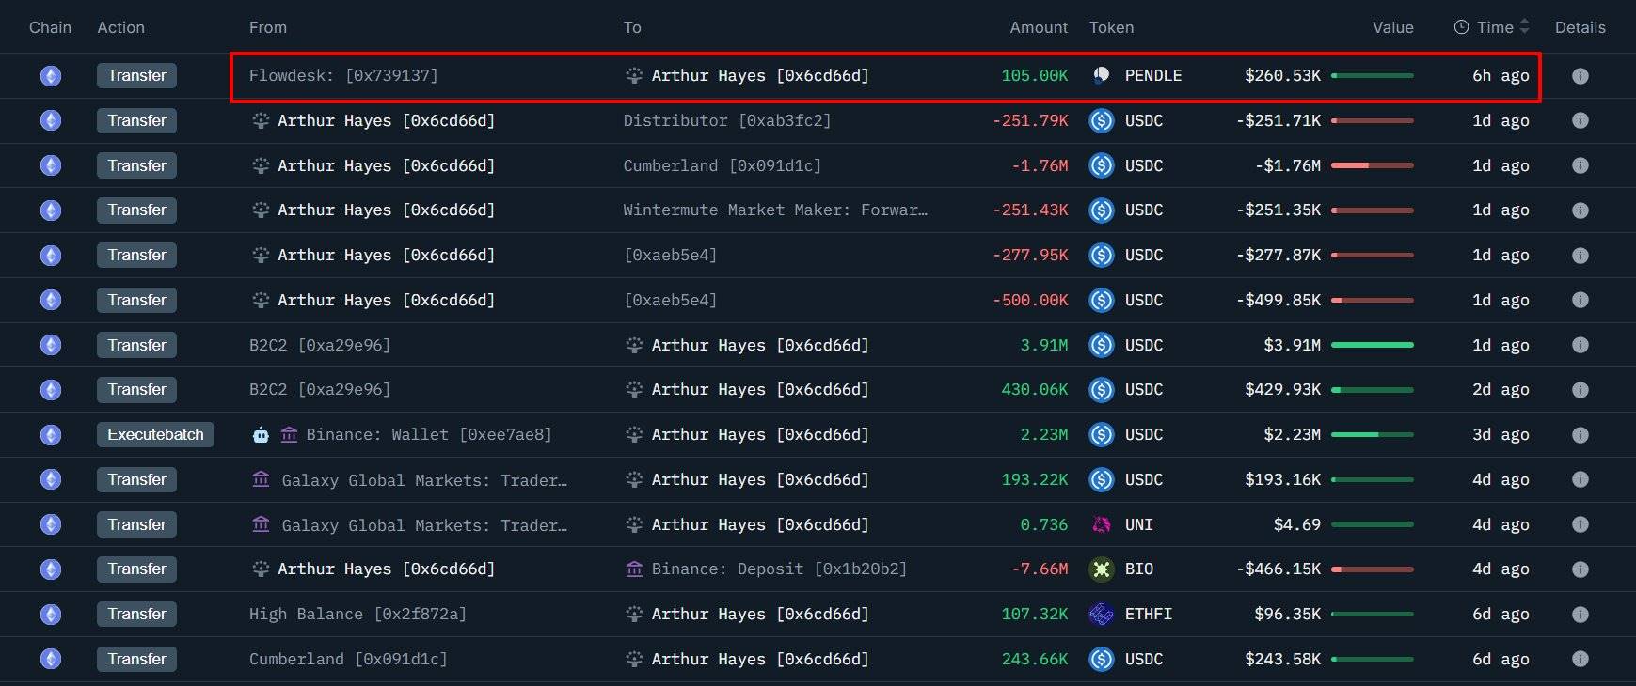Open the Flowdesk: [0x739137] sender address
This screenshot has height=686, width=1636.
[343, 76]
